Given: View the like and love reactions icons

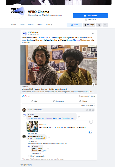Looking at the screenshot, I should 24,96.
